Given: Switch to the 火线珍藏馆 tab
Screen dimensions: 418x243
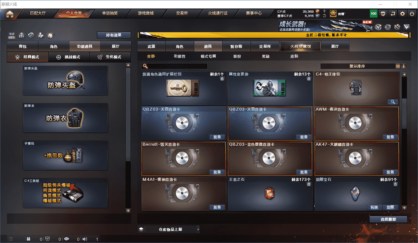Looking at the screenshot, I should coord(300,47).
